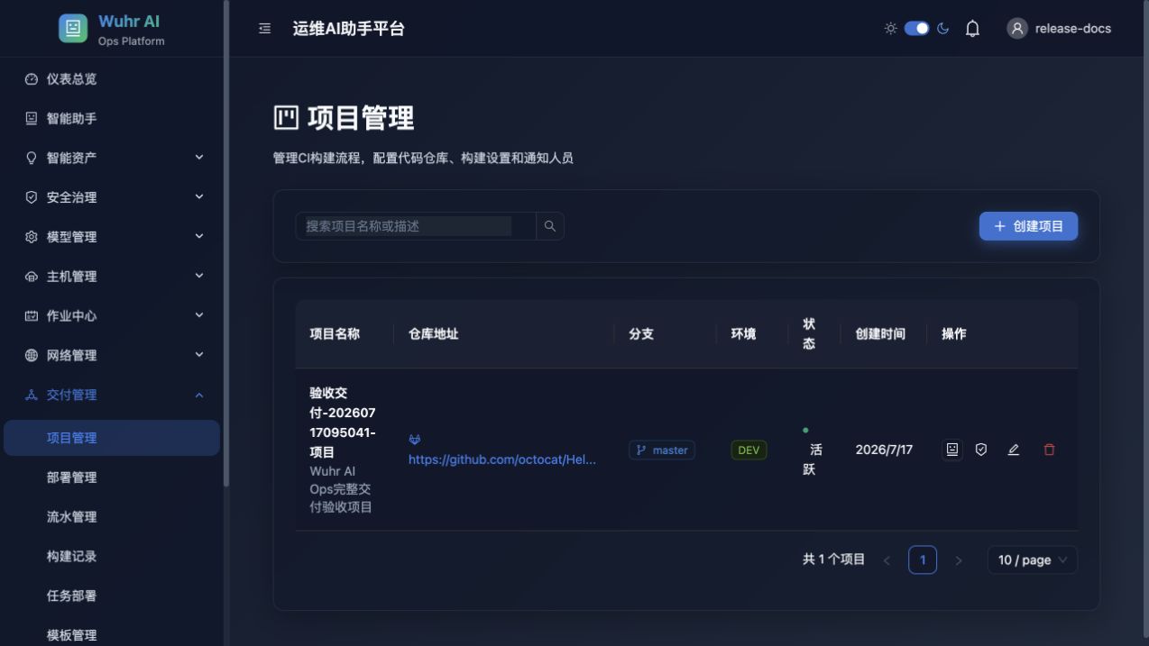
Task: Open 智能助手 in the sidebar
Action: point(112,118)
